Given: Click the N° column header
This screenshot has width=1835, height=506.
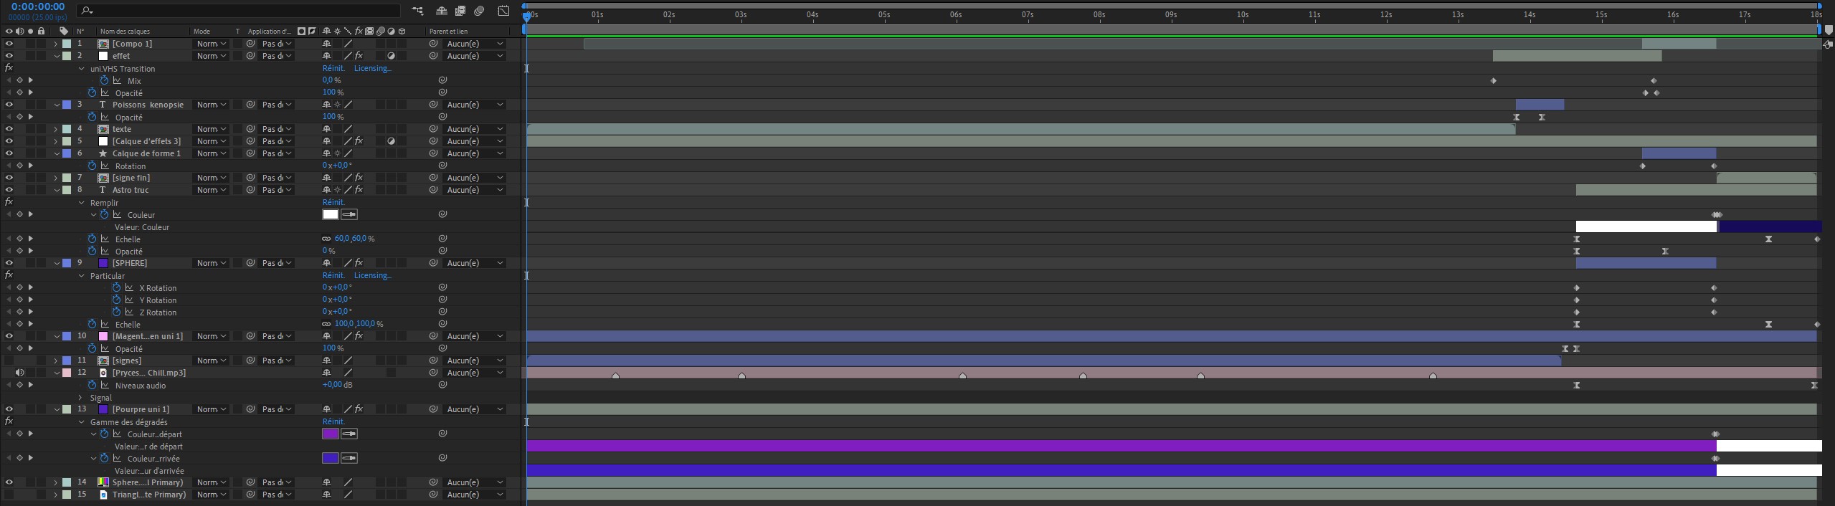Looking at the screenshot, I should click(x=80, y=32).
